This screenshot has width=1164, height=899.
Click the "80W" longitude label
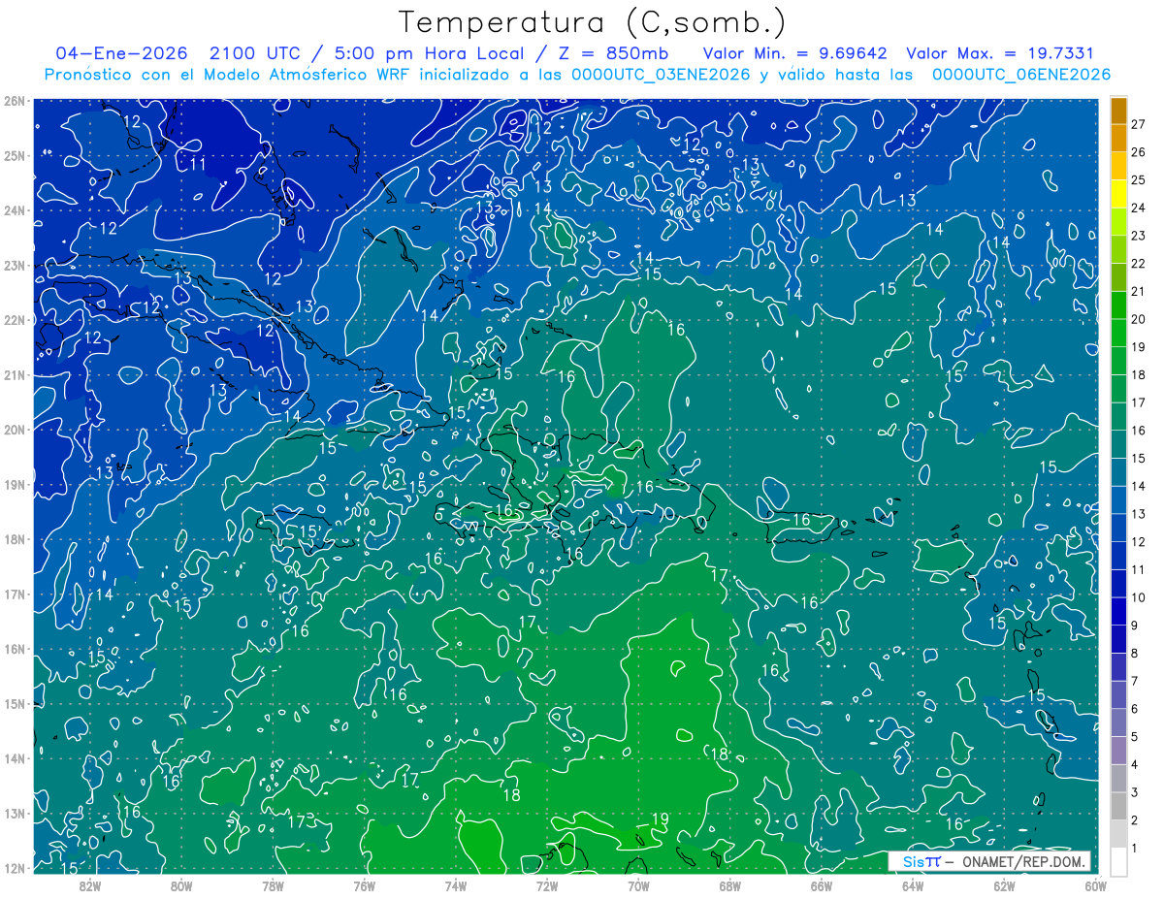181,885
